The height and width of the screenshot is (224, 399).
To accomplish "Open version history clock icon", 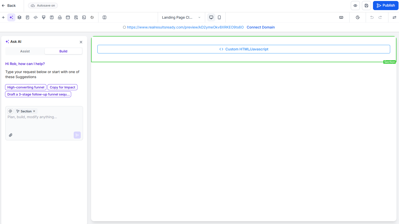I will [x=358, y=17].
